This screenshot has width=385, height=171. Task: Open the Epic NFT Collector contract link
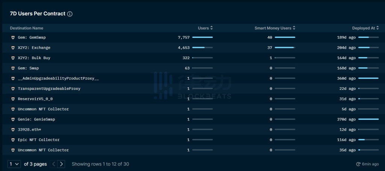click(39, 140)
